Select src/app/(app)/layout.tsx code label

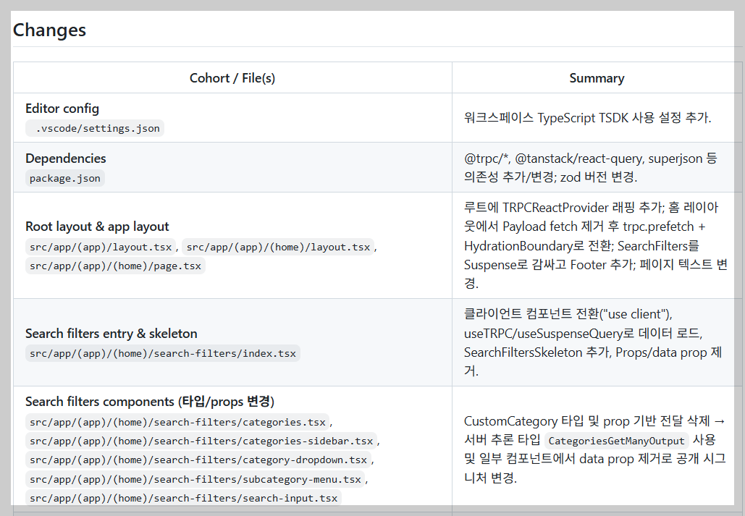point(101,247)
